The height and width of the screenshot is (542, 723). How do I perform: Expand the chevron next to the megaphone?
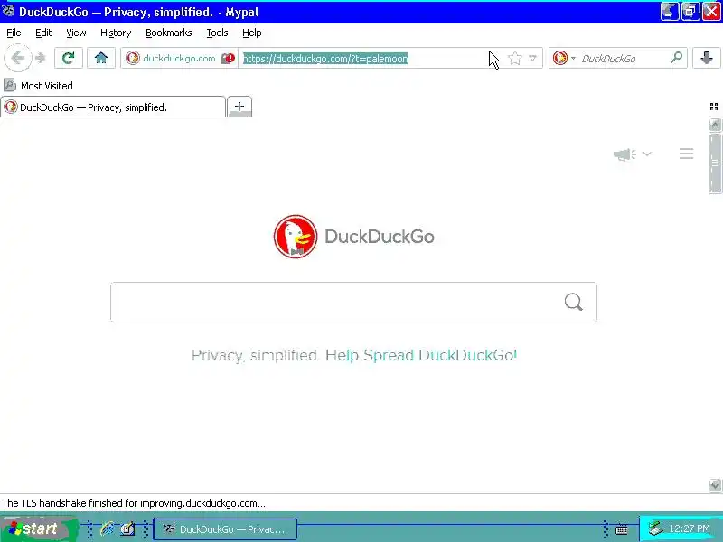(647, 154)
